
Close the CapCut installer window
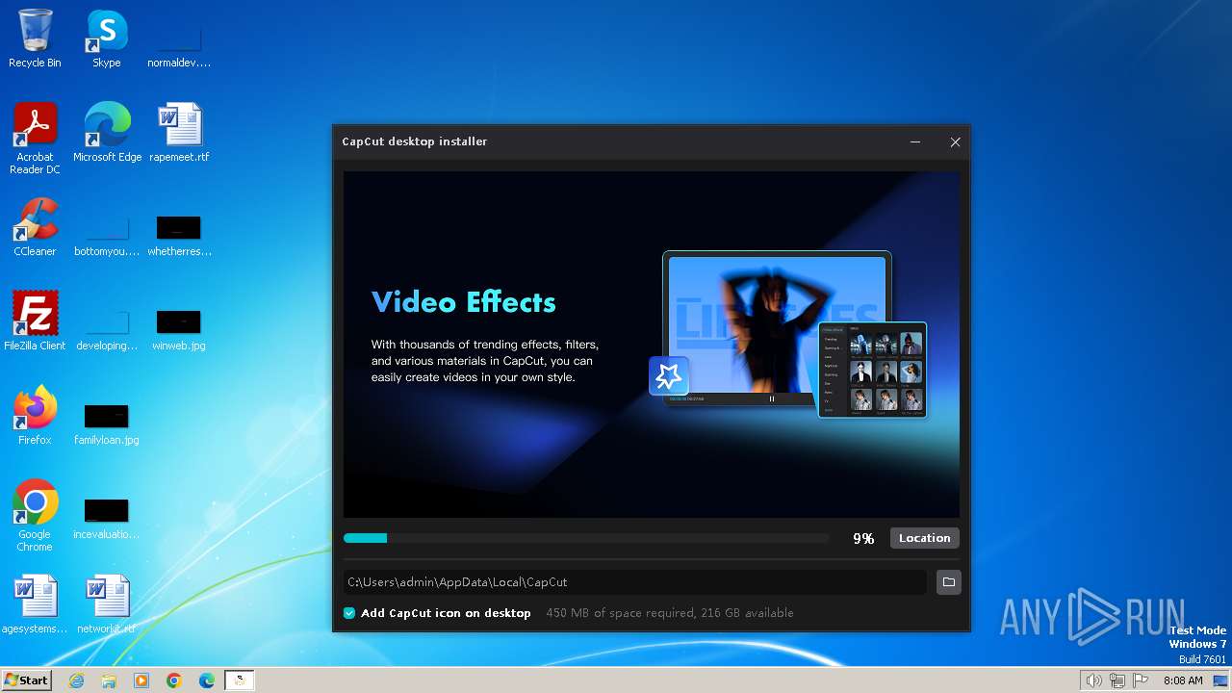pos(955,141)
